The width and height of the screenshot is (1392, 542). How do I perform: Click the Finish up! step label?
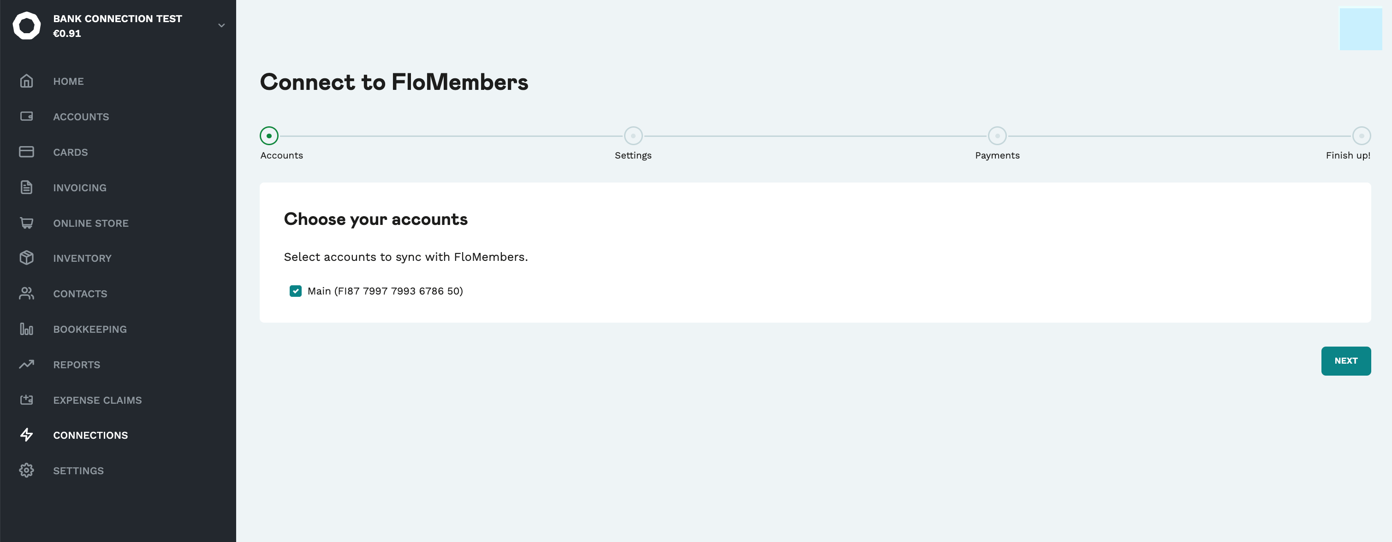coord(1348,155)
